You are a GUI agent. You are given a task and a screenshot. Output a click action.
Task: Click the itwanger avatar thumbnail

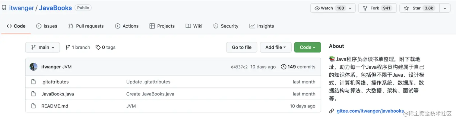click(x=33, y=67)
